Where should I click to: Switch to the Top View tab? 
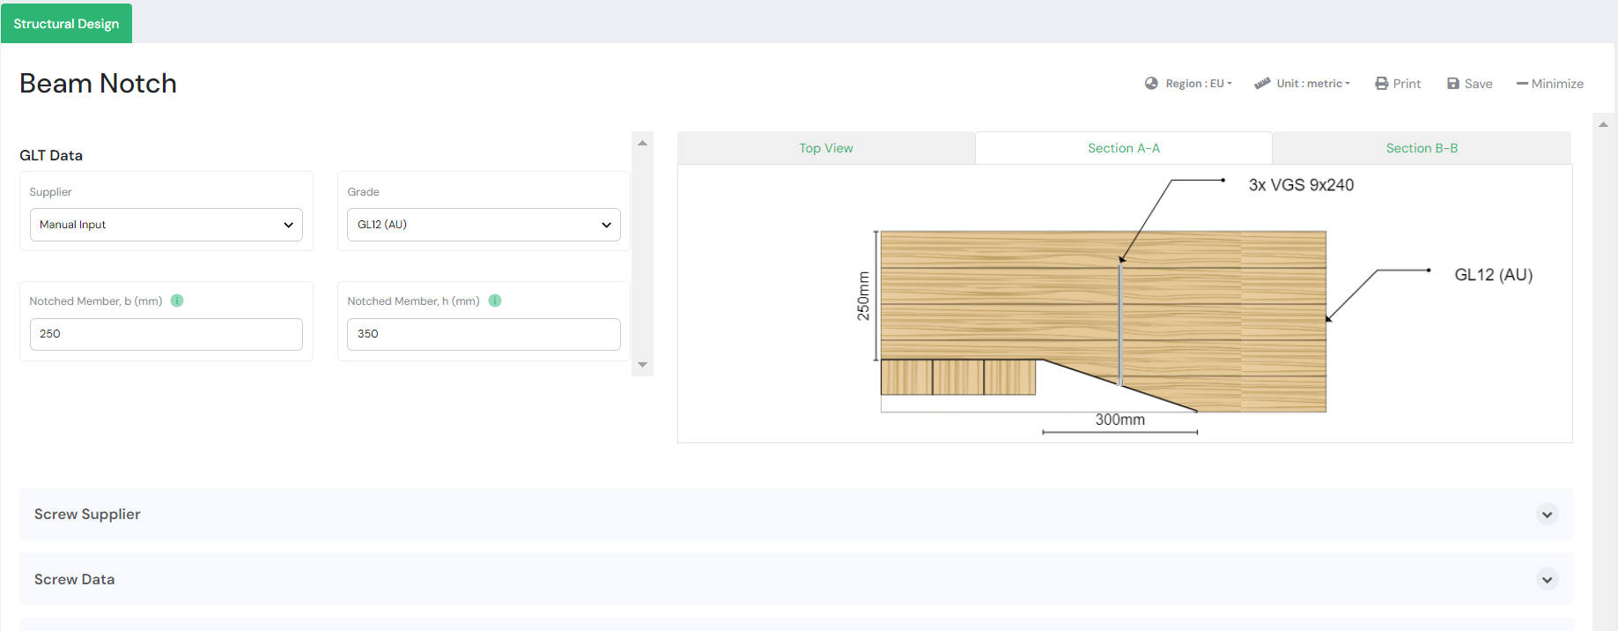click(x=826, y=148)
